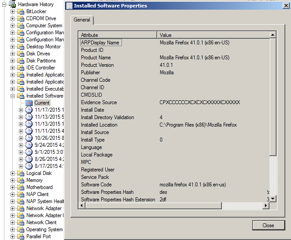Click the Installed Software folder icon
This screenshot has width=291, height=240.
(21, 96)
